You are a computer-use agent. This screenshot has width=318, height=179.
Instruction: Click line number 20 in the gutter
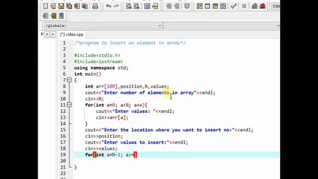63,161
